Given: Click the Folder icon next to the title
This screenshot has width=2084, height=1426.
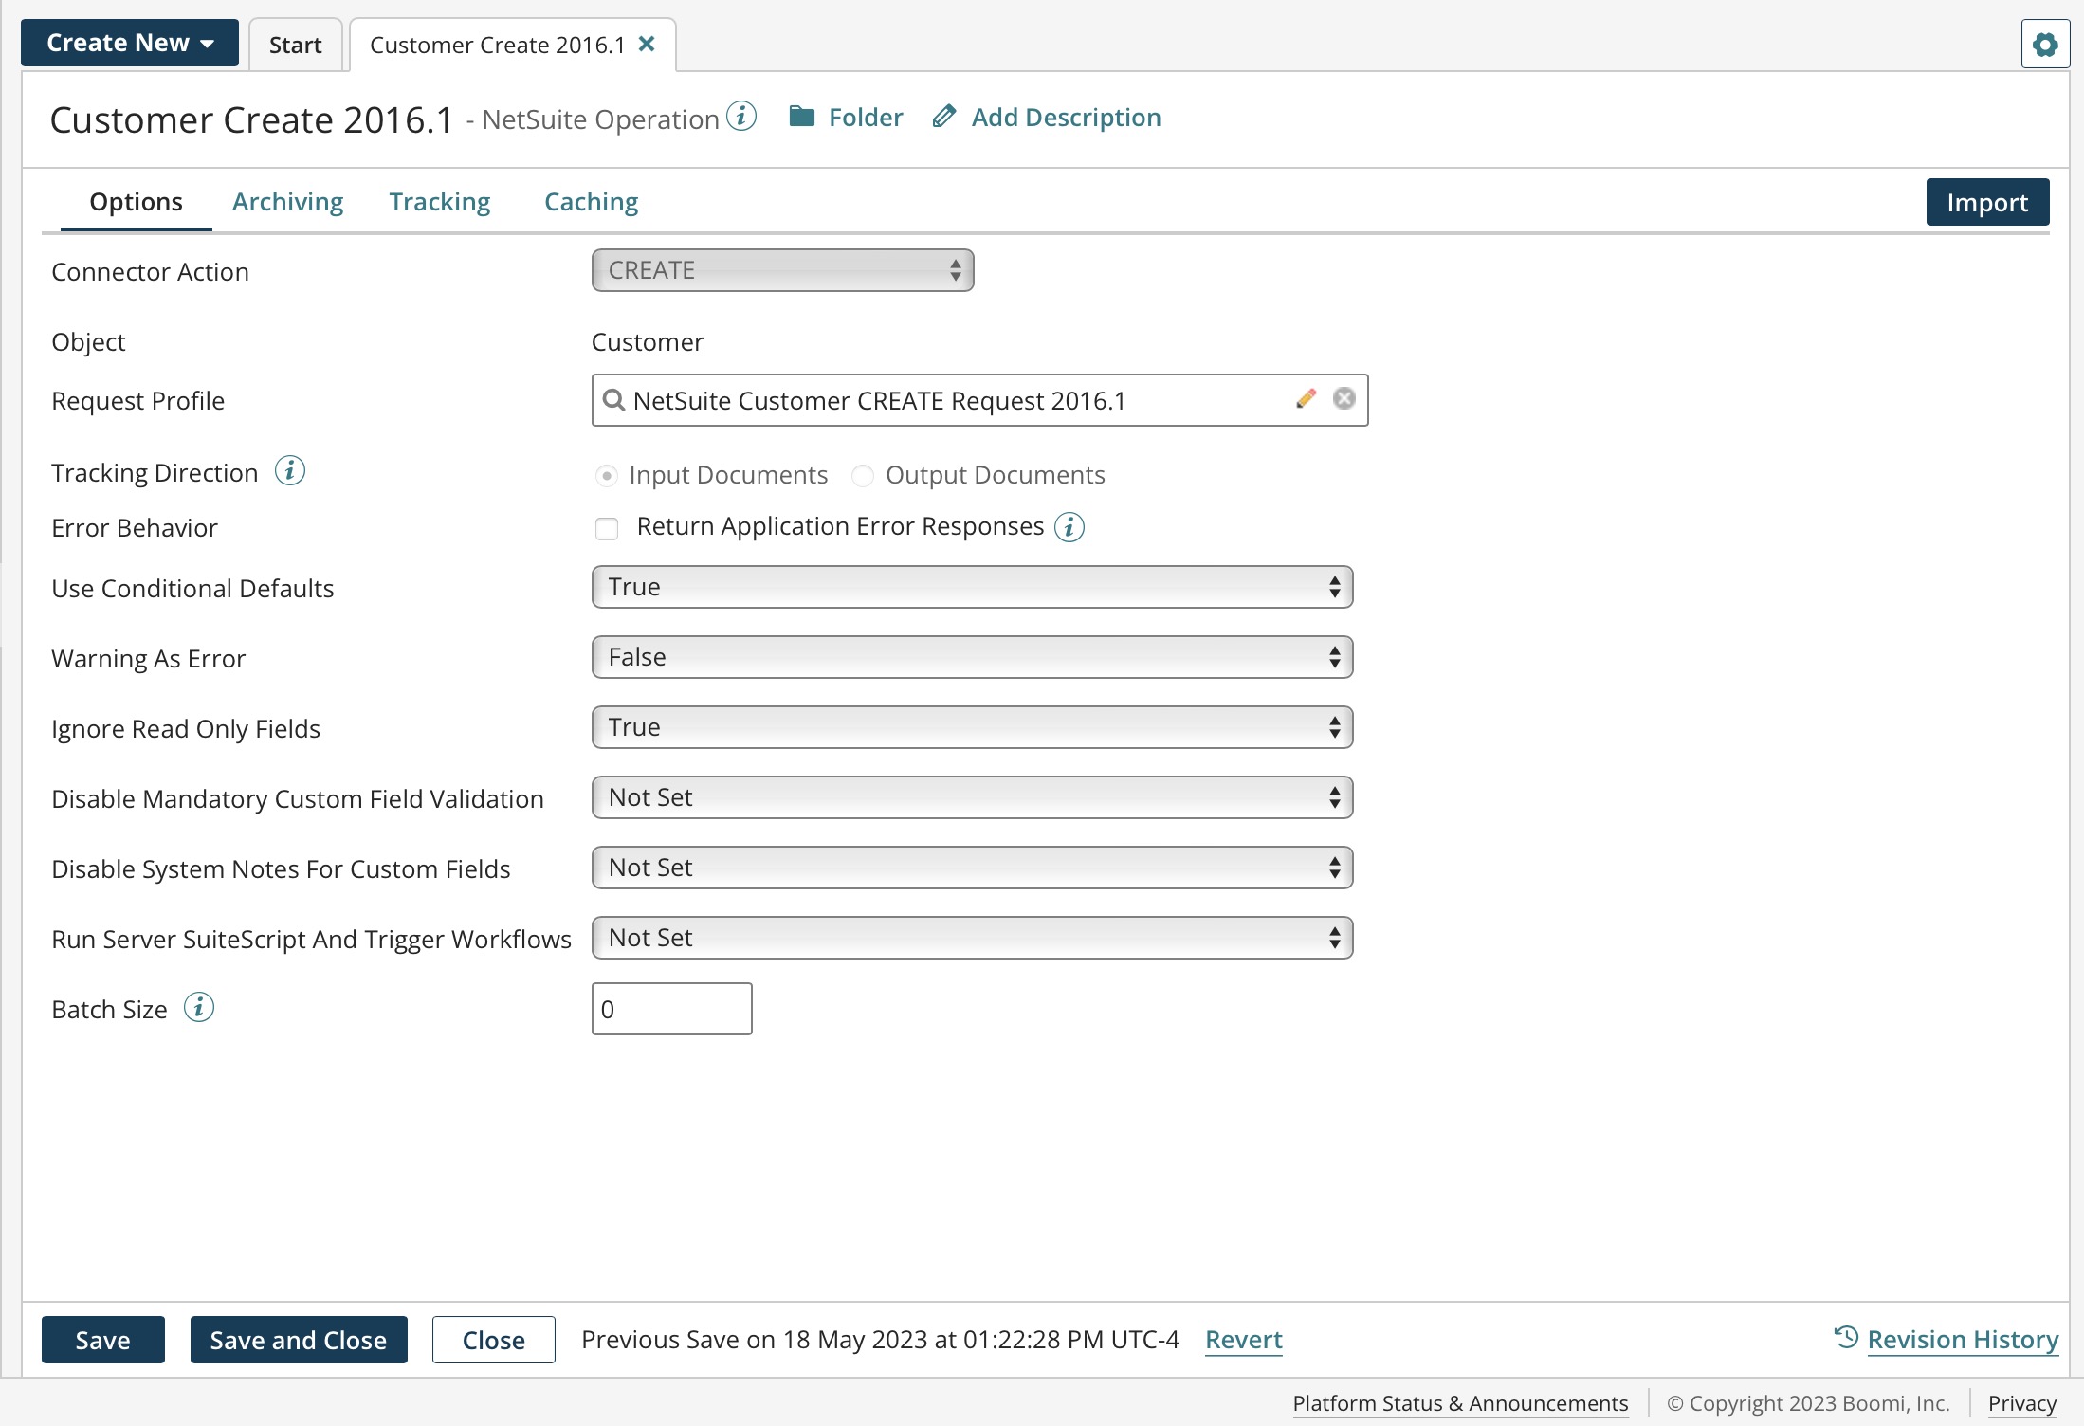Looking at the screenshot, I should (802, 116).
